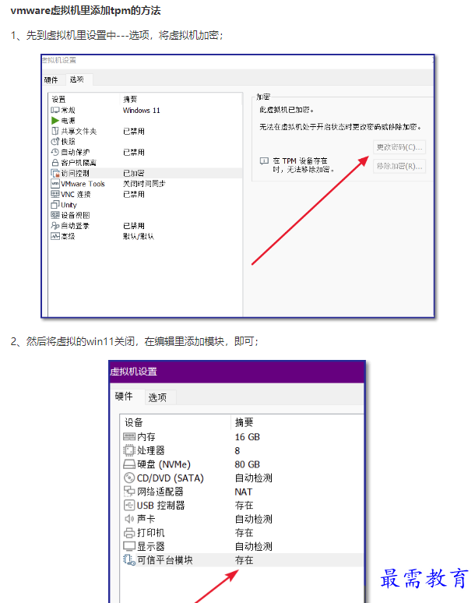
Task: Click the 共享文件夹 shared folders icon
Action: pos(55,131)
